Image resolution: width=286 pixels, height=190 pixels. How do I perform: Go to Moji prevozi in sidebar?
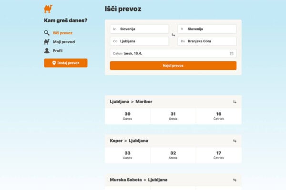tap(63, 42)
